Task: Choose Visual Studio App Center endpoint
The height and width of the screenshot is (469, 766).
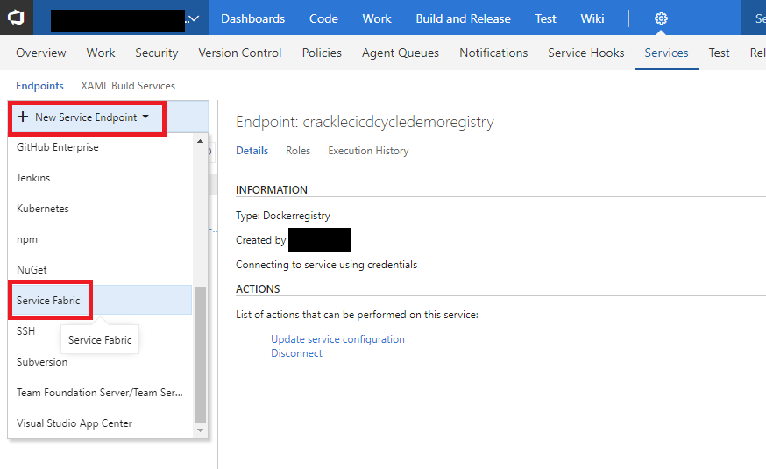Action: pos(100,423)
